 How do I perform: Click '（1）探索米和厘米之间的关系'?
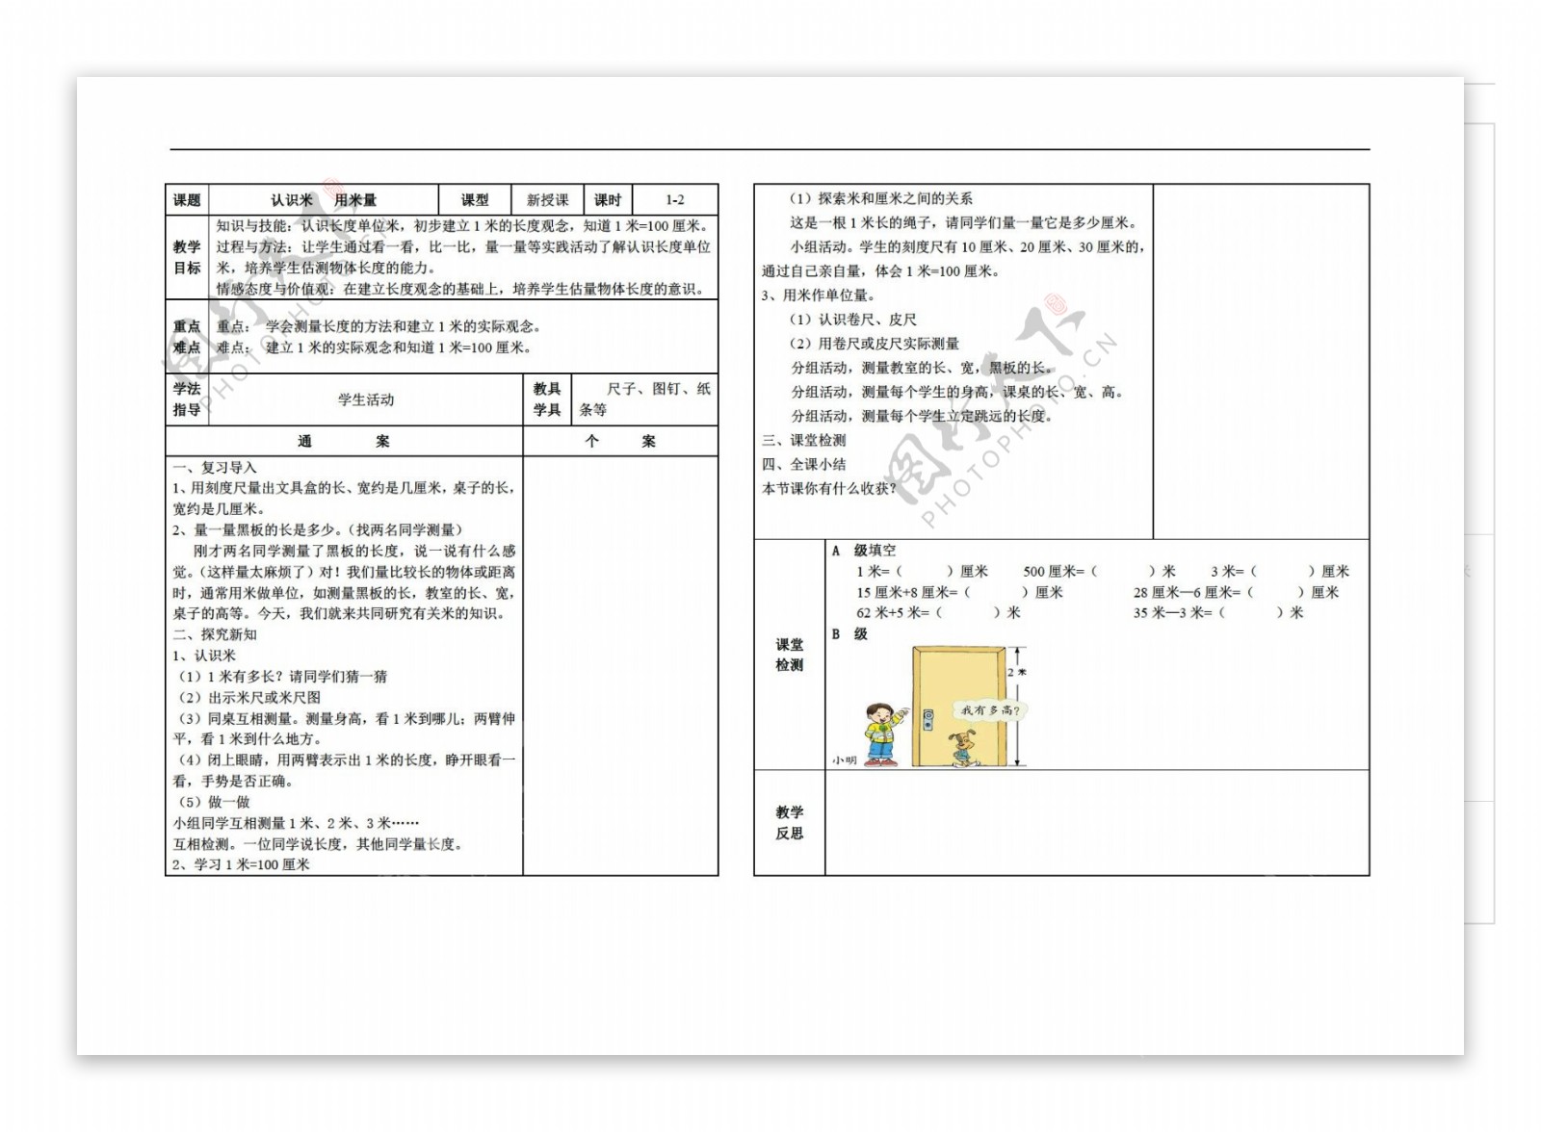tap(880, 198)
